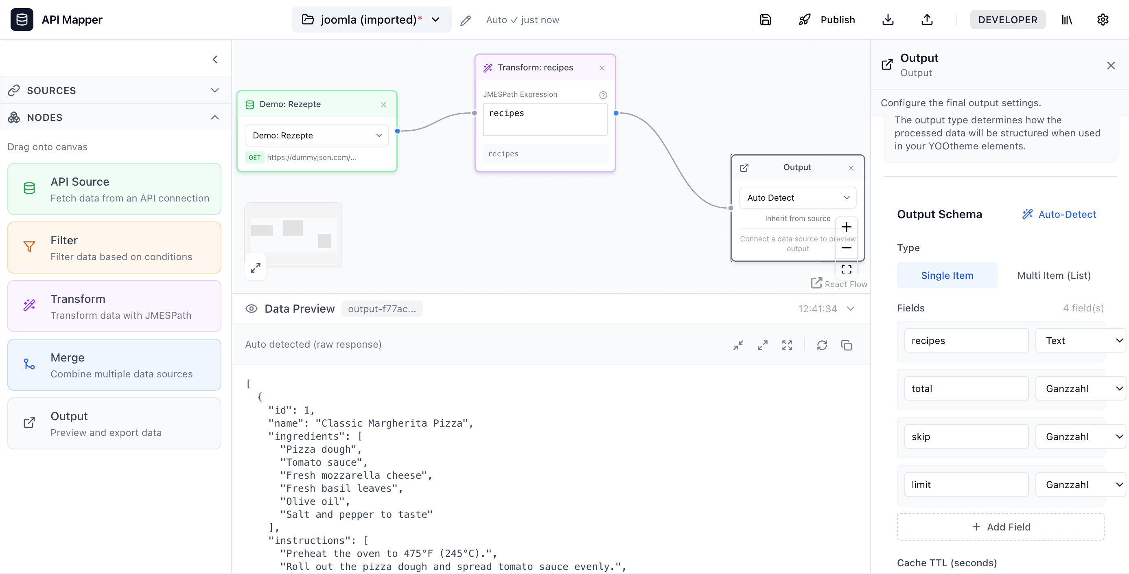Click the Add Field button

[1000, 527]
